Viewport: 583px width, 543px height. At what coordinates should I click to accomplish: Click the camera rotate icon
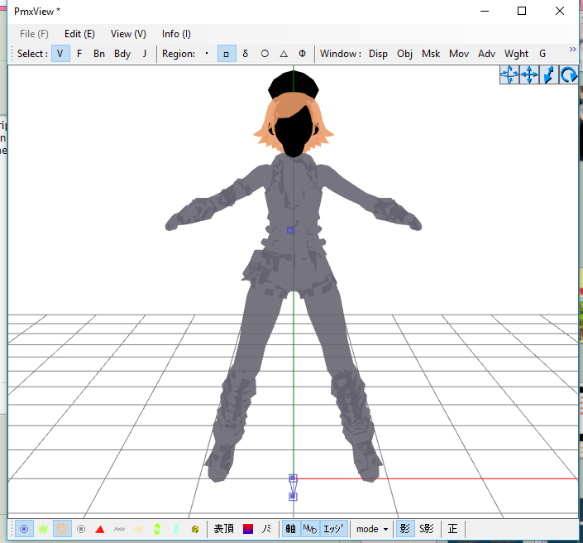(x=568, y=75)
